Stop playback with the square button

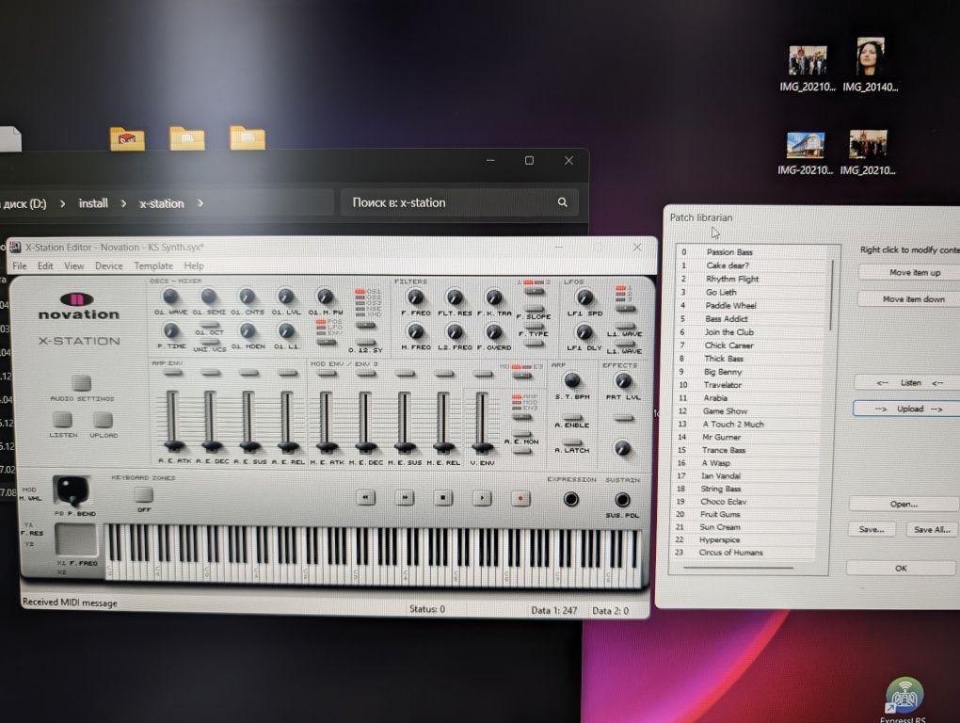443,498
